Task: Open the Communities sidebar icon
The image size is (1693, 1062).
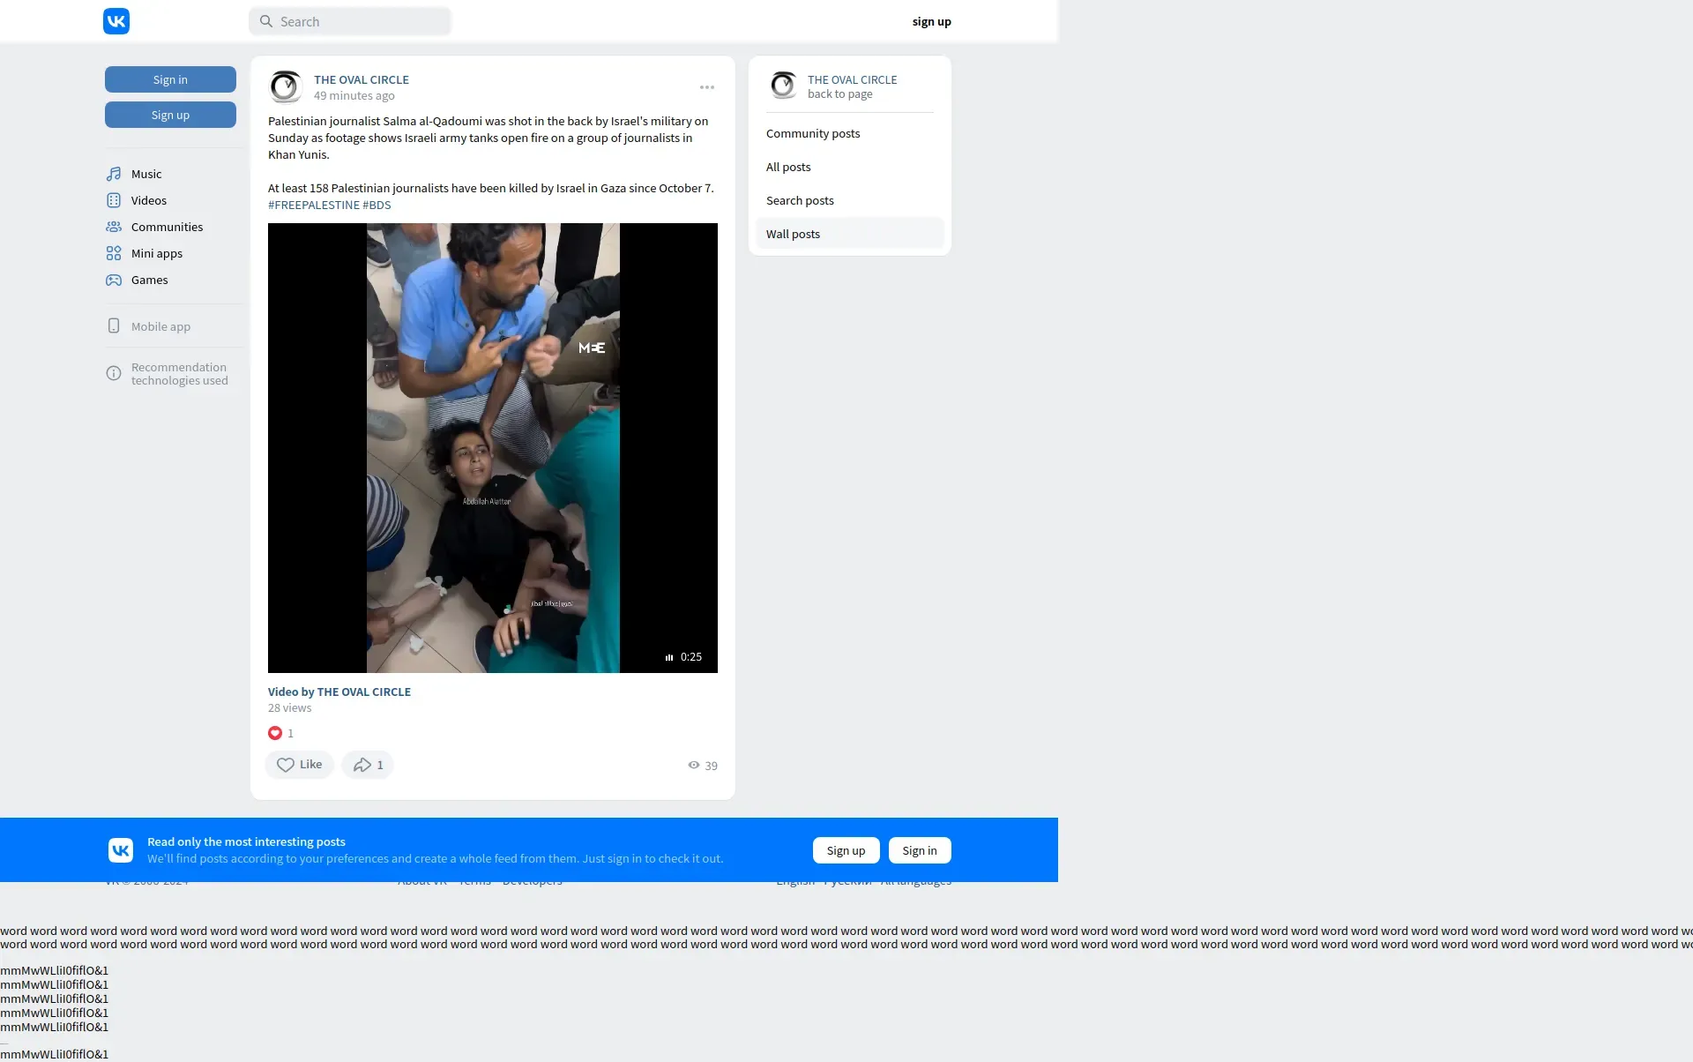Action: (x=114, y=227)
